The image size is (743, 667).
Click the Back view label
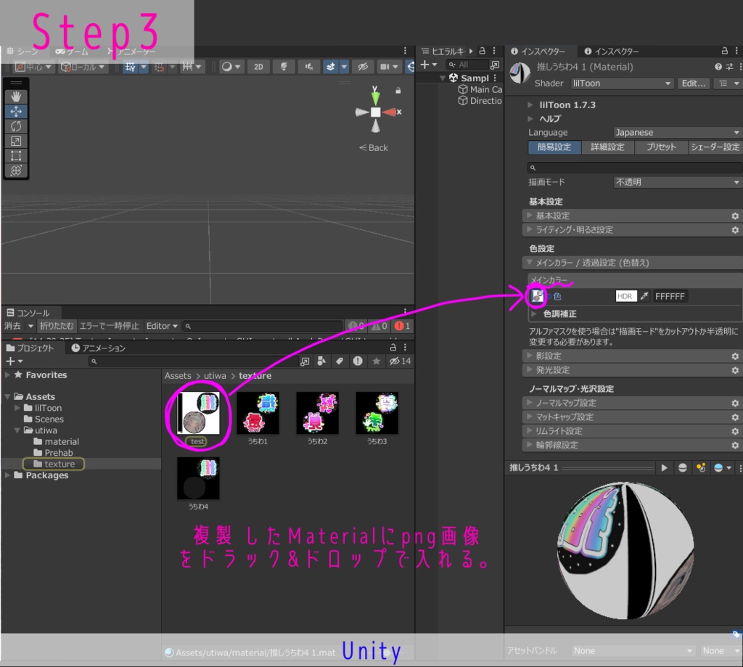point(374,147)
